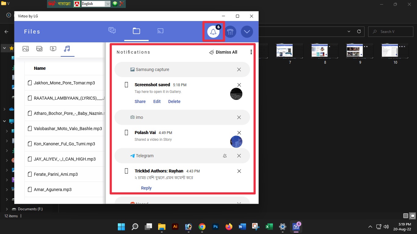This screenshot has width=417, height=234.
Task: Open the screenshot preview thumbnail
Action: tap(236, 94)
